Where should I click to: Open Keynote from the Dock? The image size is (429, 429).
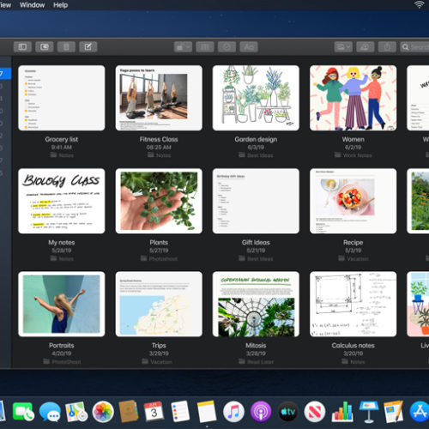[369, 412]
